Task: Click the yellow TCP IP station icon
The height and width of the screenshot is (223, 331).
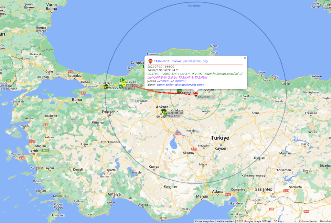Action: [x=124, y=83]
